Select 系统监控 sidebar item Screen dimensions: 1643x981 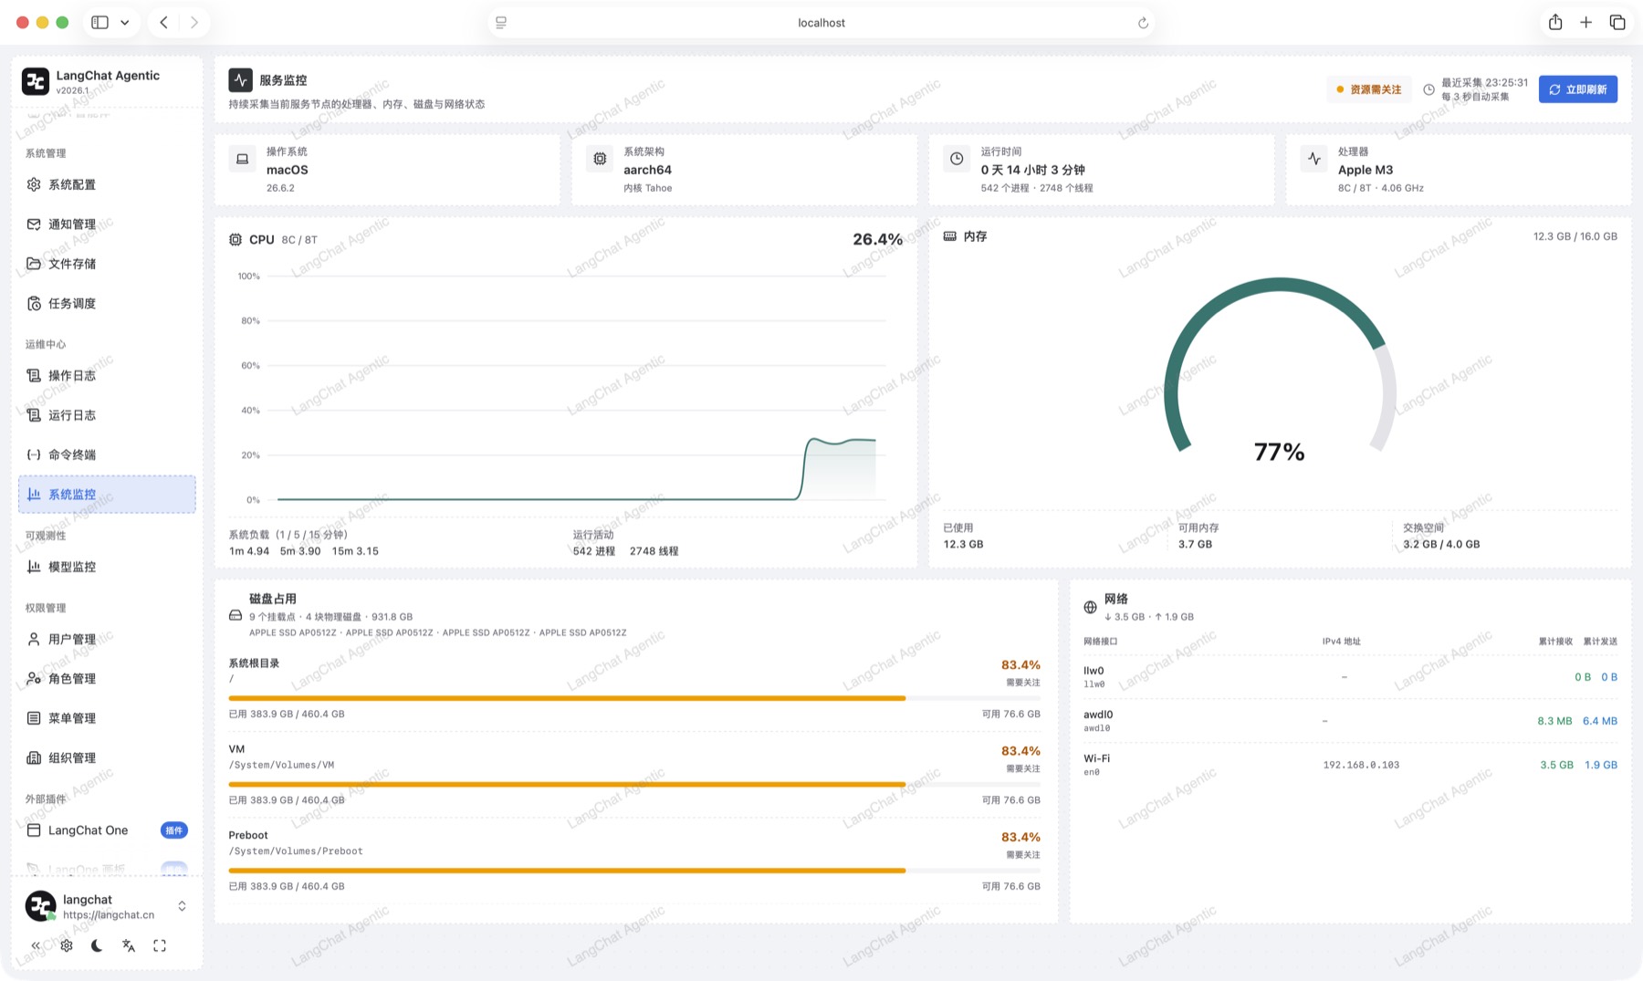pos(107,494)
